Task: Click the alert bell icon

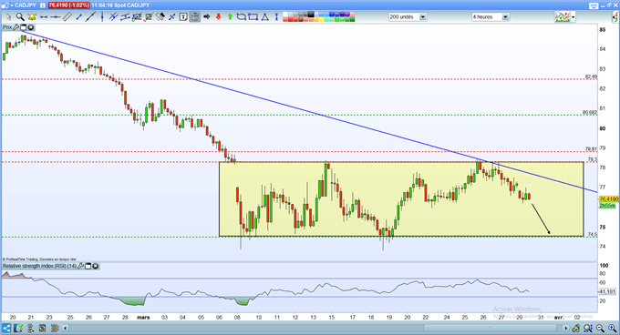Action: point(32,17)
